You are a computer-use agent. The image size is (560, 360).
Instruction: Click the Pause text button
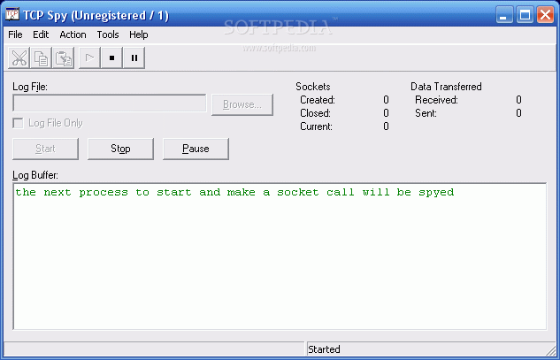tap(196, 149)
